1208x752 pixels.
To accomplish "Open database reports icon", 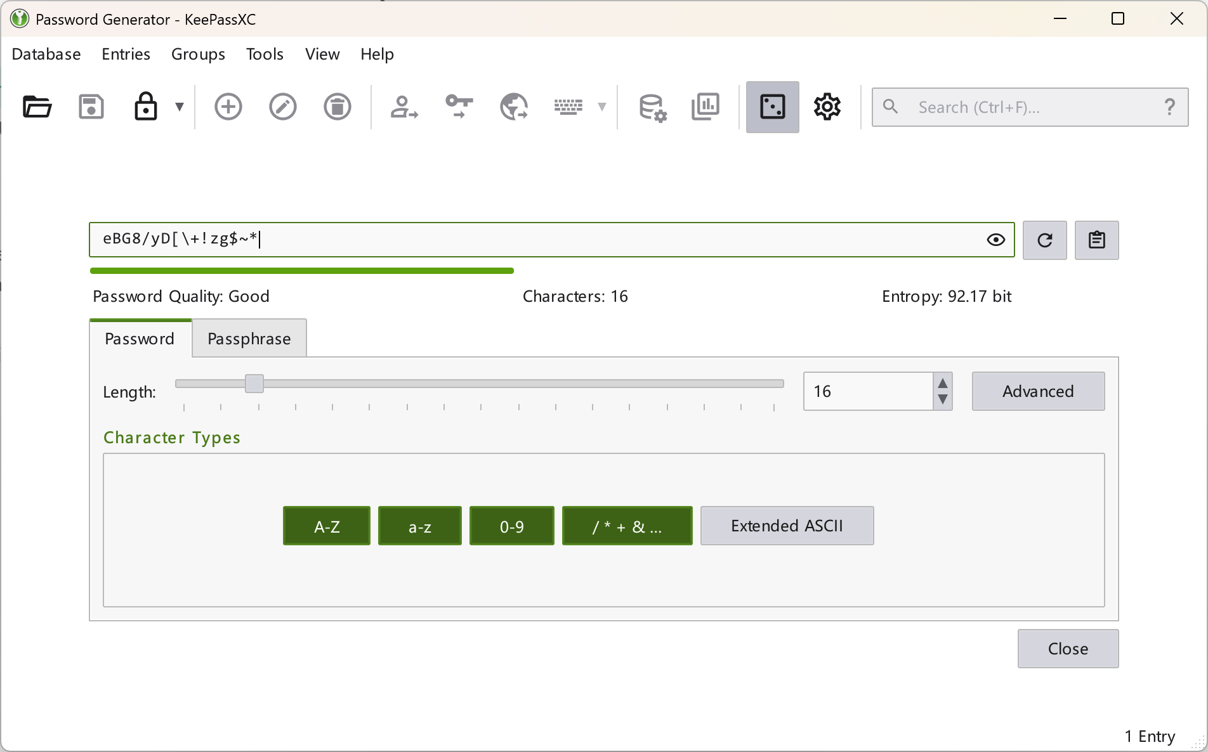I will pos(706,107).
